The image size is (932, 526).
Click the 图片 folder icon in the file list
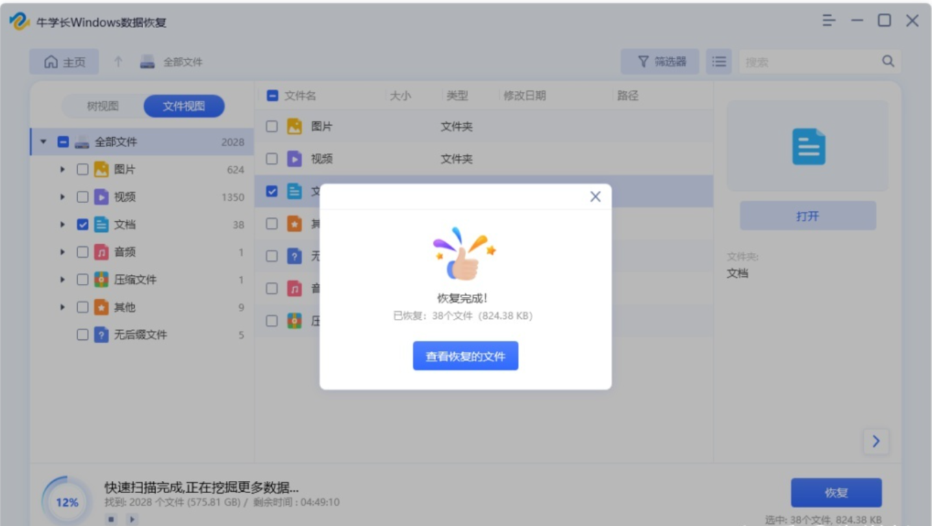(x=294, y=127)
